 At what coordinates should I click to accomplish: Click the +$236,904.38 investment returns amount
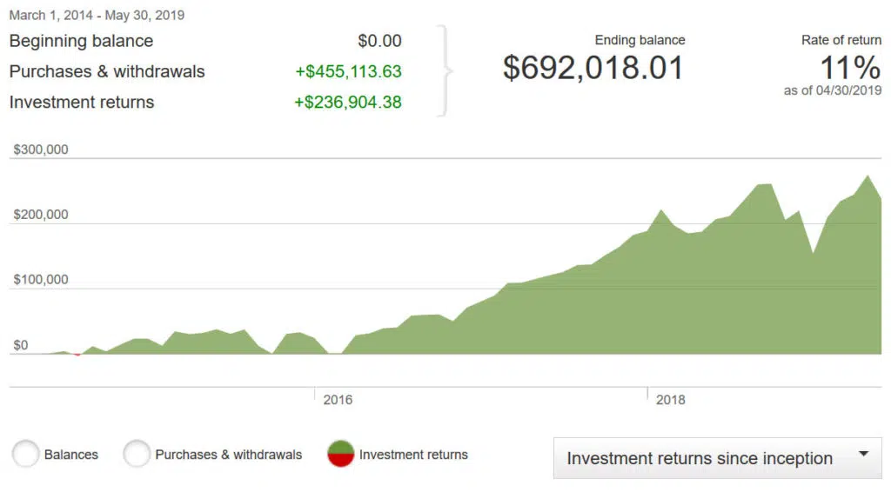click(x=348, y=103)
